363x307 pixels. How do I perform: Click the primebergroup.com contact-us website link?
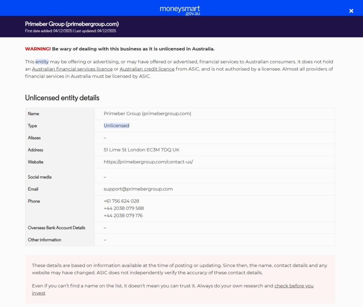(148, 162)
